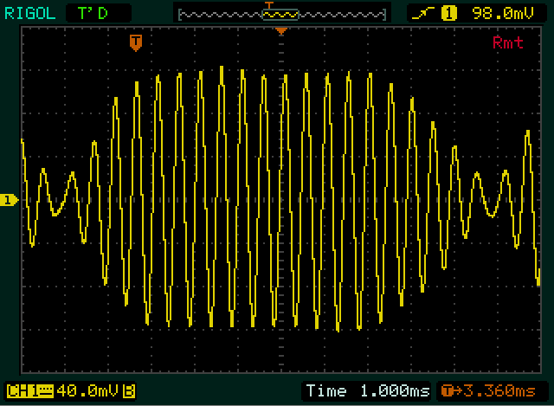Click the red Rmt remote indicator
This screenshot has height=406, width=554.
tap(507, 42)
